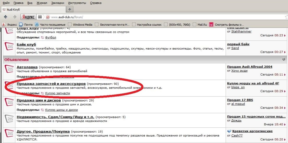Open Продажа запчастей и аксессуаров forum
Image resolution: width=288 pixels, height=143 pixels.
coord(51,84)
